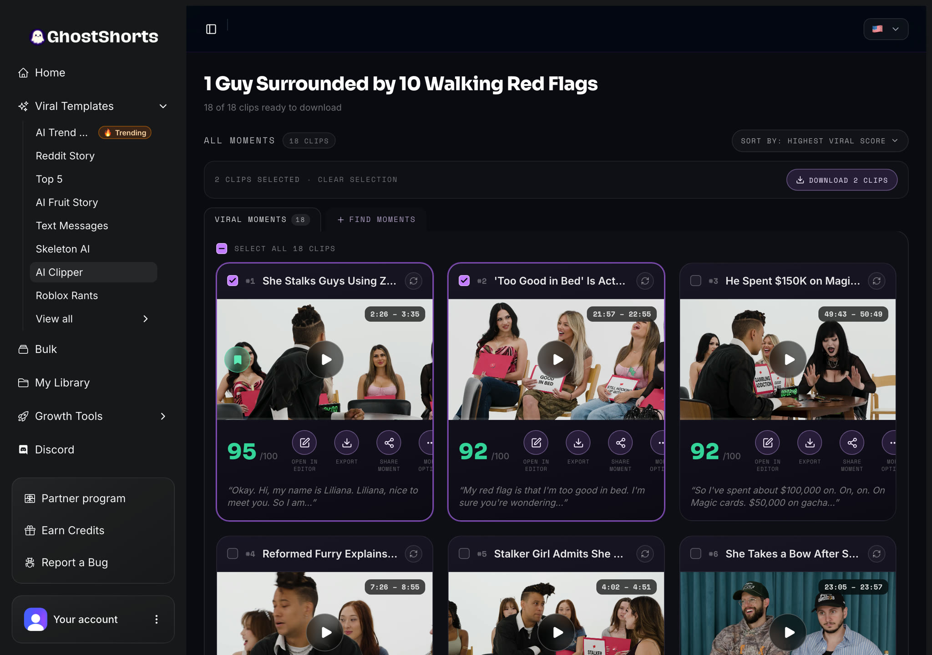Check clip #5 Stalker Girl checkbox
Screen dimensions: 932x655
point(464,554)
